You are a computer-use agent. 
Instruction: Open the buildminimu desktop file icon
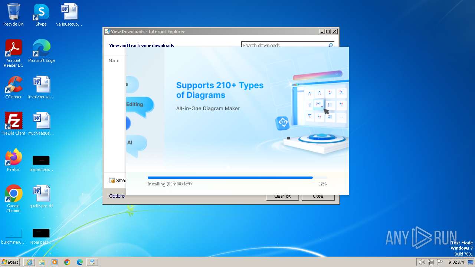[x=13, y=237]
